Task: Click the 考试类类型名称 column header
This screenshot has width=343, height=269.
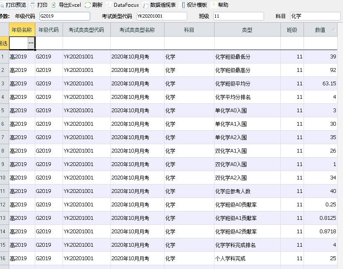Action: (137, 29)
